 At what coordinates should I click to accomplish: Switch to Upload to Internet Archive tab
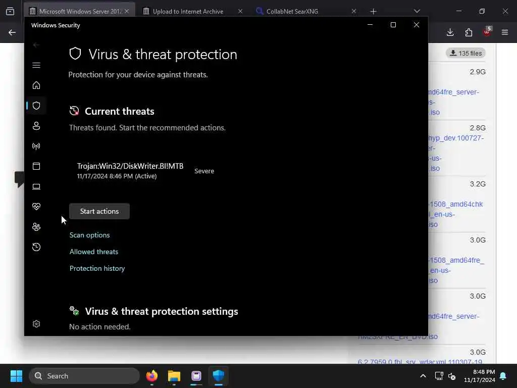188,11
